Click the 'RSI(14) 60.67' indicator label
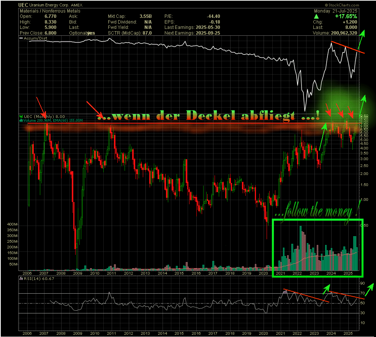Image resolution: width=376 pixels, height=337 pixels. pyautogui.click(x=39, y=279)
